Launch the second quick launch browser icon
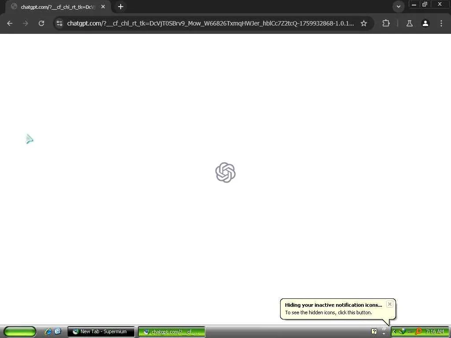The image size is (451, 338). [58, 331]
